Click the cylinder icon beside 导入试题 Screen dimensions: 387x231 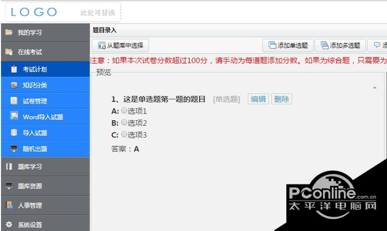pos(14,133)
